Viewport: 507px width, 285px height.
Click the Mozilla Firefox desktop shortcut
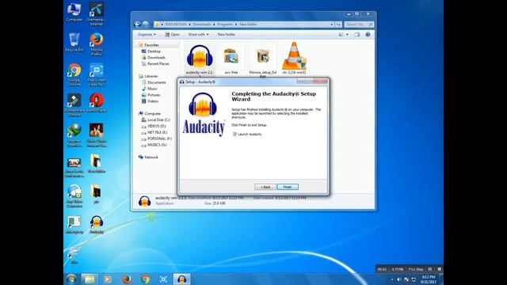tap(97, 44)
